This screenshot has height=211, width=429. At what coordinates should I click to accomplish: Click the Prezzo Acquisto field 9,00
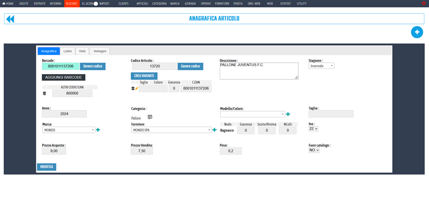54,151
